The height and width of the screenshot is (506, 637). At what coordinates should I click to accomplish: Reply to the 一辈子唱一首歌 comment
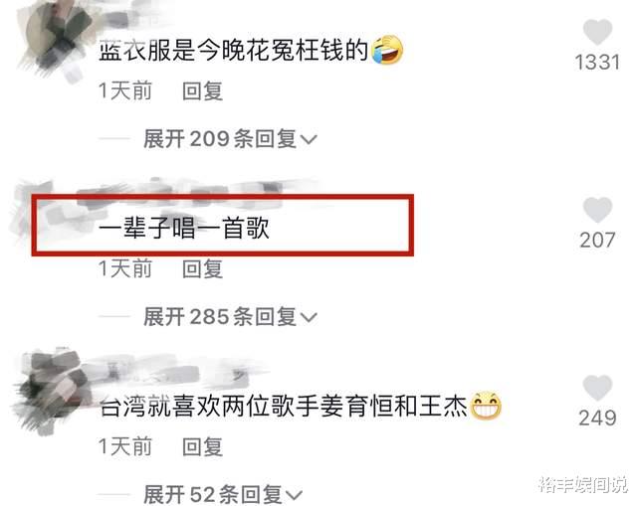[x=202, y=268]
